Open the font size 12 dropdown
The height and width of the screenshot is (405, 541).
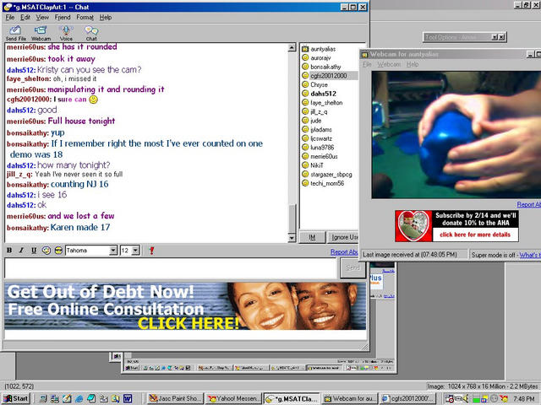[x=129, y=251]
